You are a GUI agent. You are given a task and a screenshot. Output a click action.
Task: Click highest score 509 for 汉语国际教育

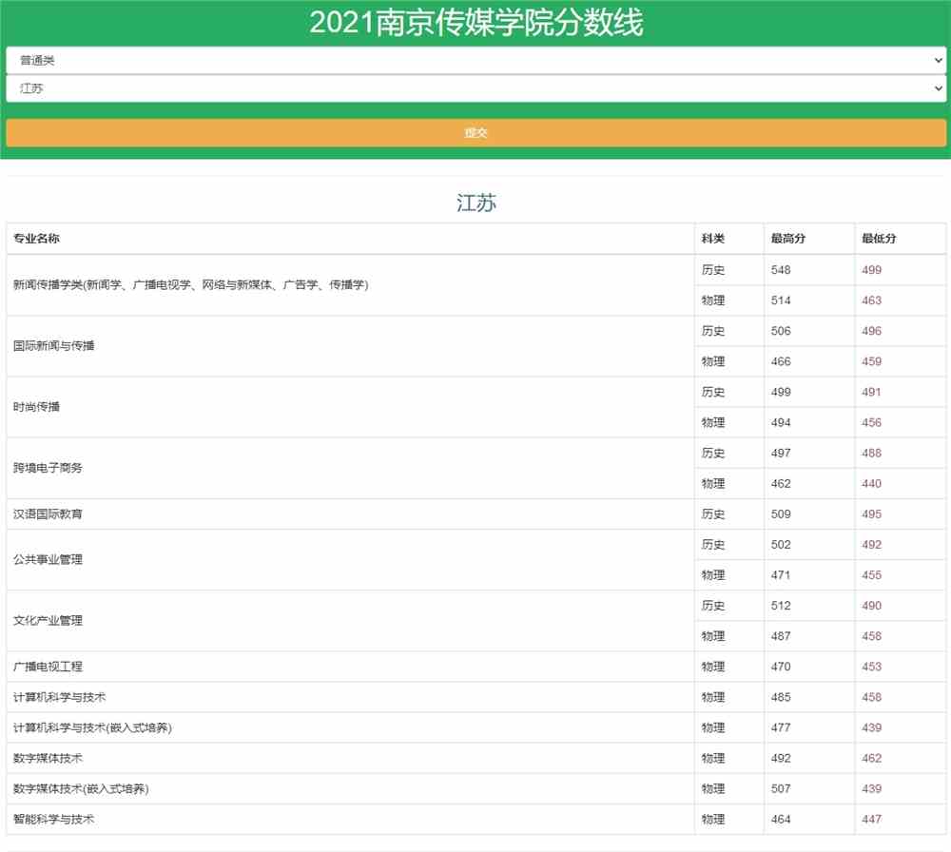click(781, 514)
